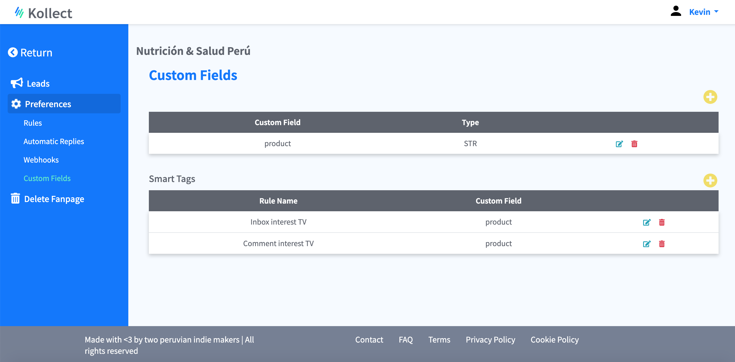Select Custom Fields sidebar item
The image size is (735, 362).
(x=47, y=178)
